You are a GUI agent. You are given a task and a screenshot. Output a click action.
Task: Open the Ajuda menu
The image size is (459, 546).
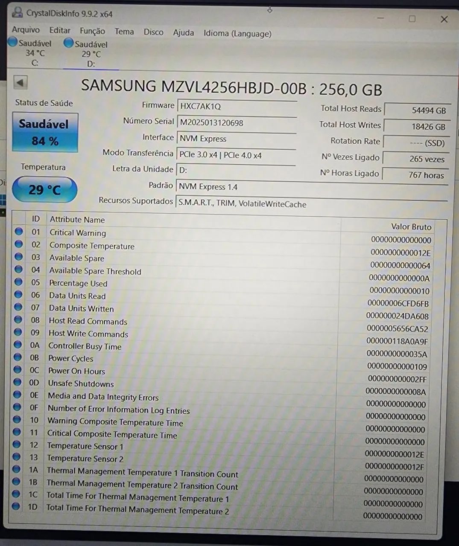[184, 33]
